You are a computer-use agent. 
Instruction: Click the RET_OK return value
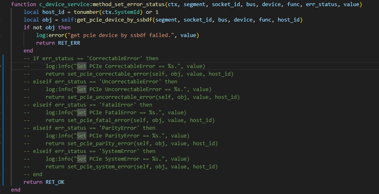[x=55, y=182]
